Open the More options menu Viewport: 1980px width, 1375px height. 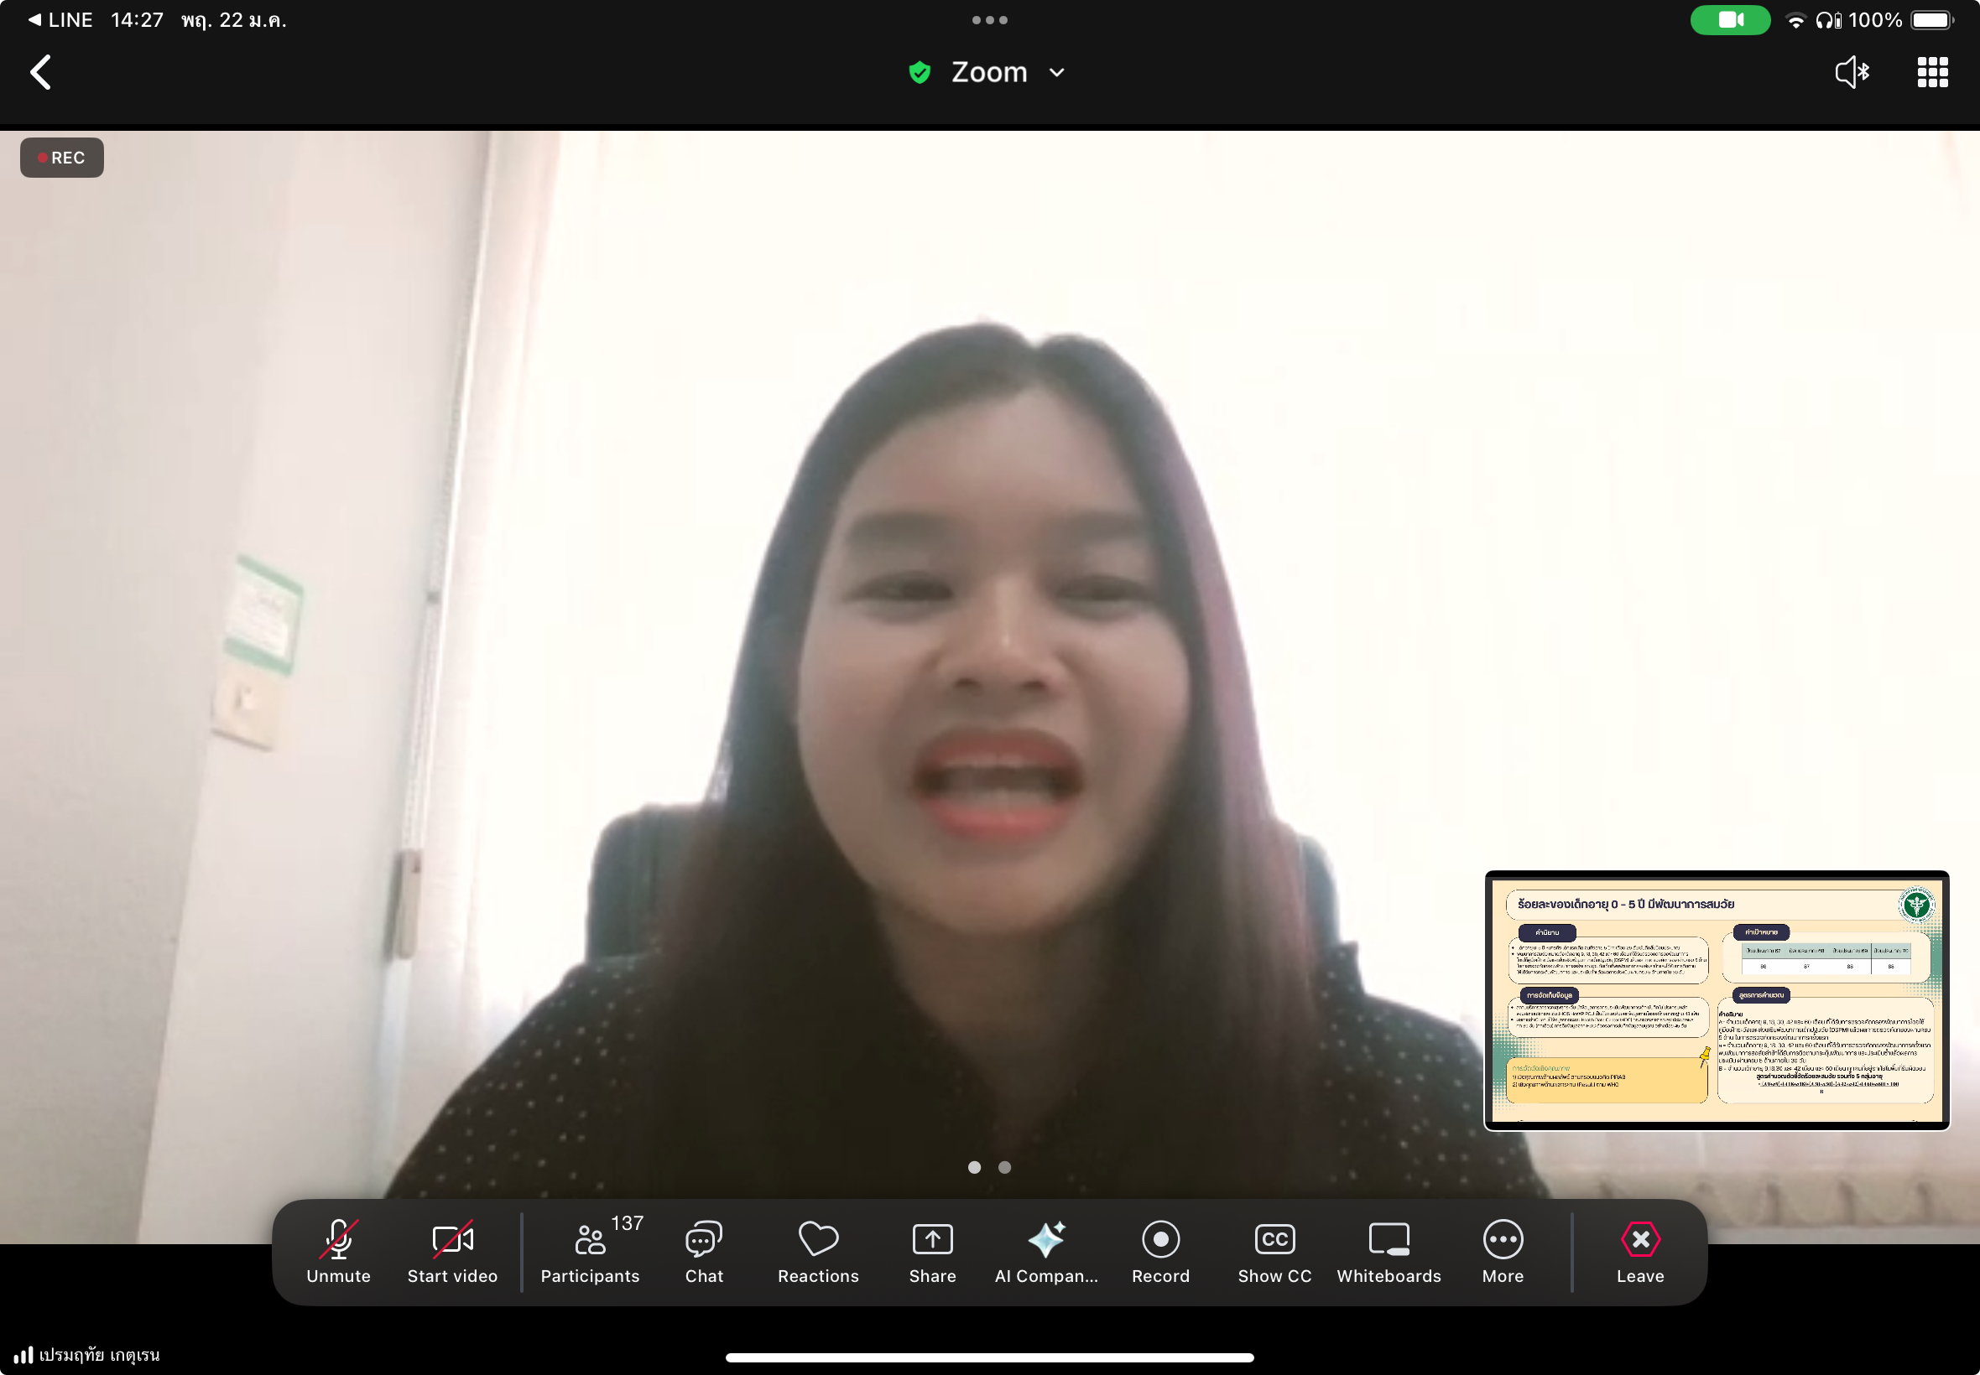click(1503, 1250)
